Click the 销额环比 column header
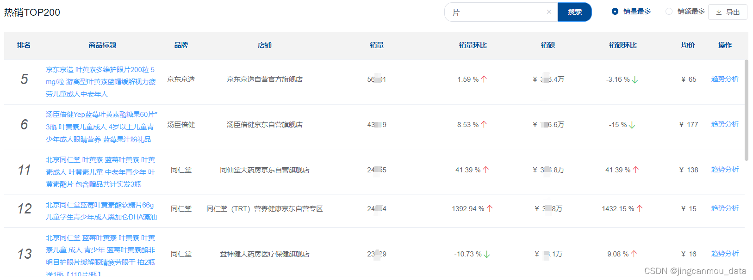This screenshot has width=753, height=280. coord(623,45)
